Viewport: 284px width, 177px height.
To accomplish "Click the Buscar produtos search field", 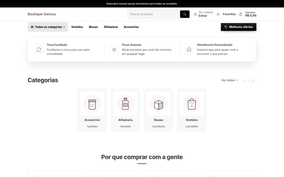I will 154,14.
